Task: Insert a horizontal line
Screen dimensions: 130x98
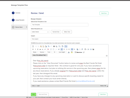Action: click(x=88, y=49)
